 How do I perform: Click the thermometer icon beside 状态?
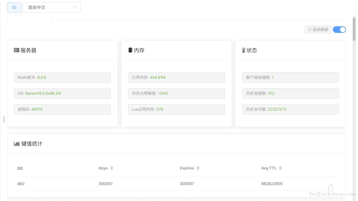(x=243, y=50)
